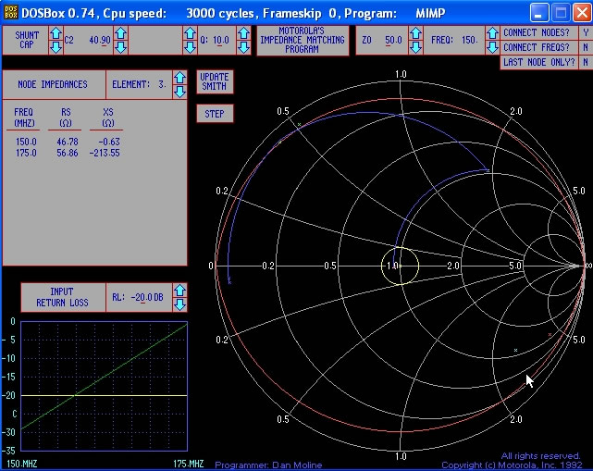This screenshot has width=593, height=471.
Task: Select the RL -20.0 DB field
Action: 139,297
